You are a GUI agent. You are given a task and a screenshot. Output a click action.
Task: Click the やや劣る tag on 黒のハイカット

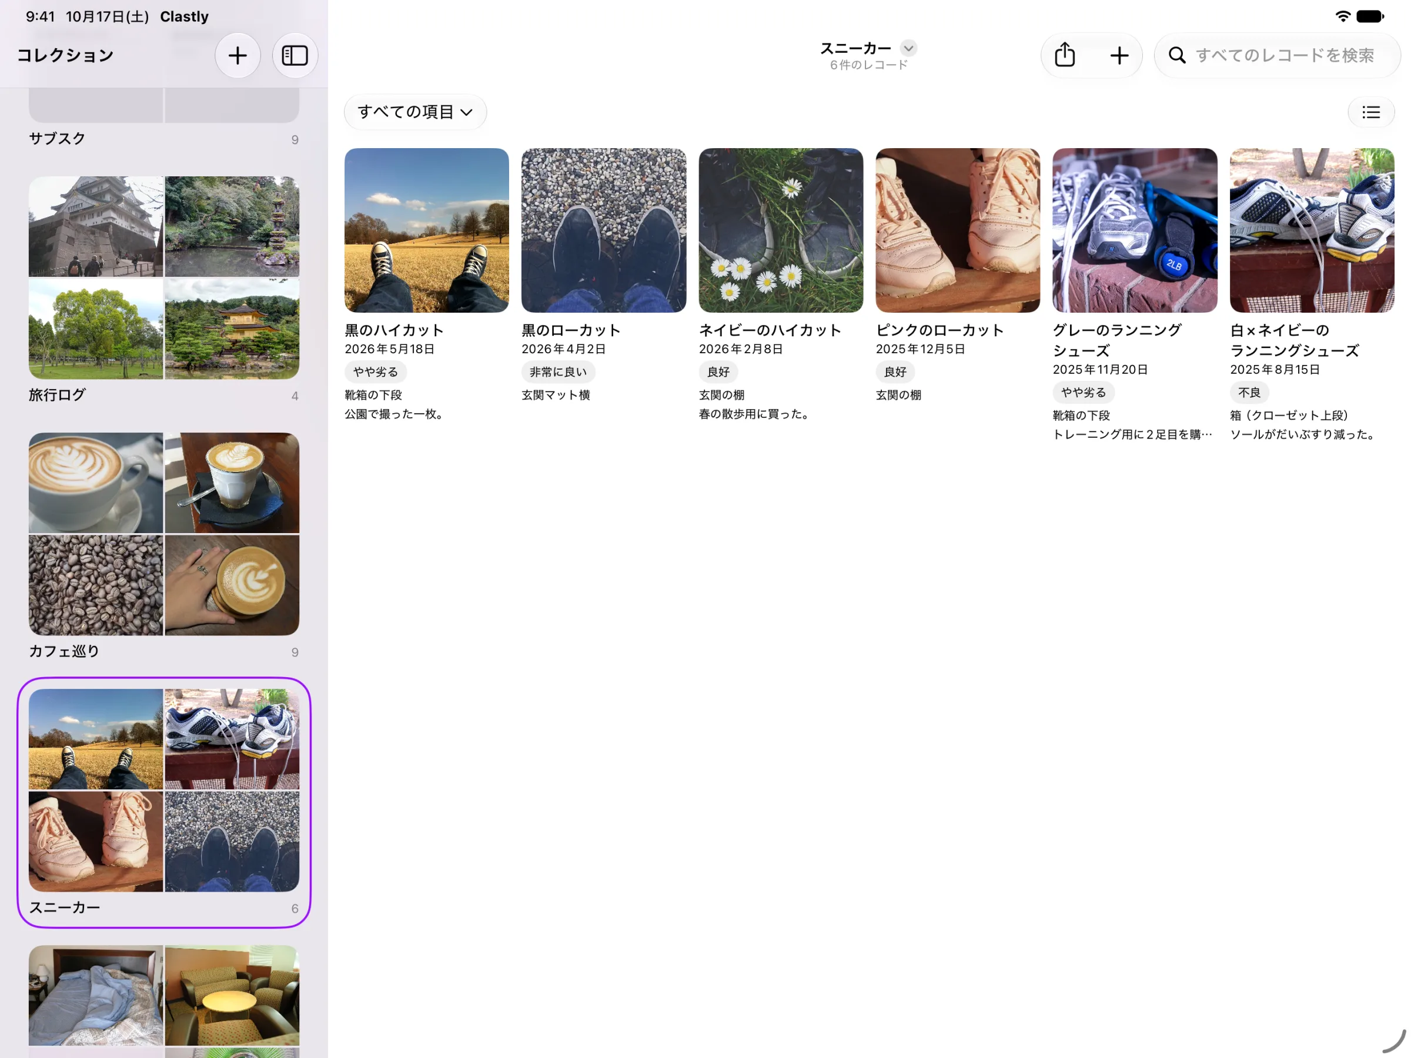point(376,372)
